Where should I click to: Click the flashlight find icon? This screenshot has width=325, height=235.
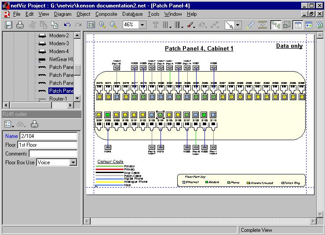click(250, 25)
